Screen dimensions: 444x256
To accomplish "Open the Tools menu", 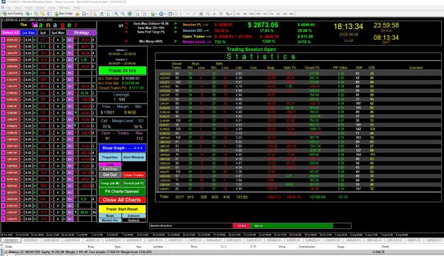I will (52, 8).
